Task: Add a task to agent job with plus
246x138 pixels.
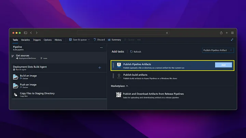Action: (x=100, y=67)
